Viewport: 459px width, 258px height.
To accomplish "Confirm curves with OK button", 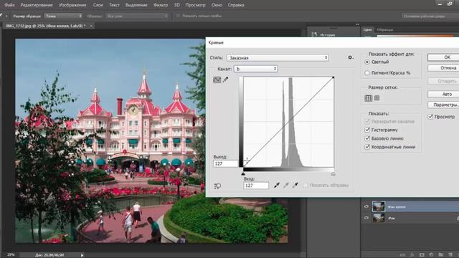I will click(443, 57).
